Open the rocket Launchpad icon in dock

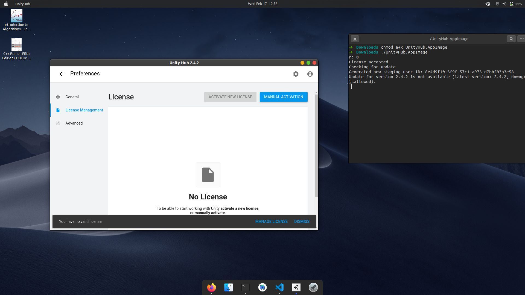tap(313, 287)
